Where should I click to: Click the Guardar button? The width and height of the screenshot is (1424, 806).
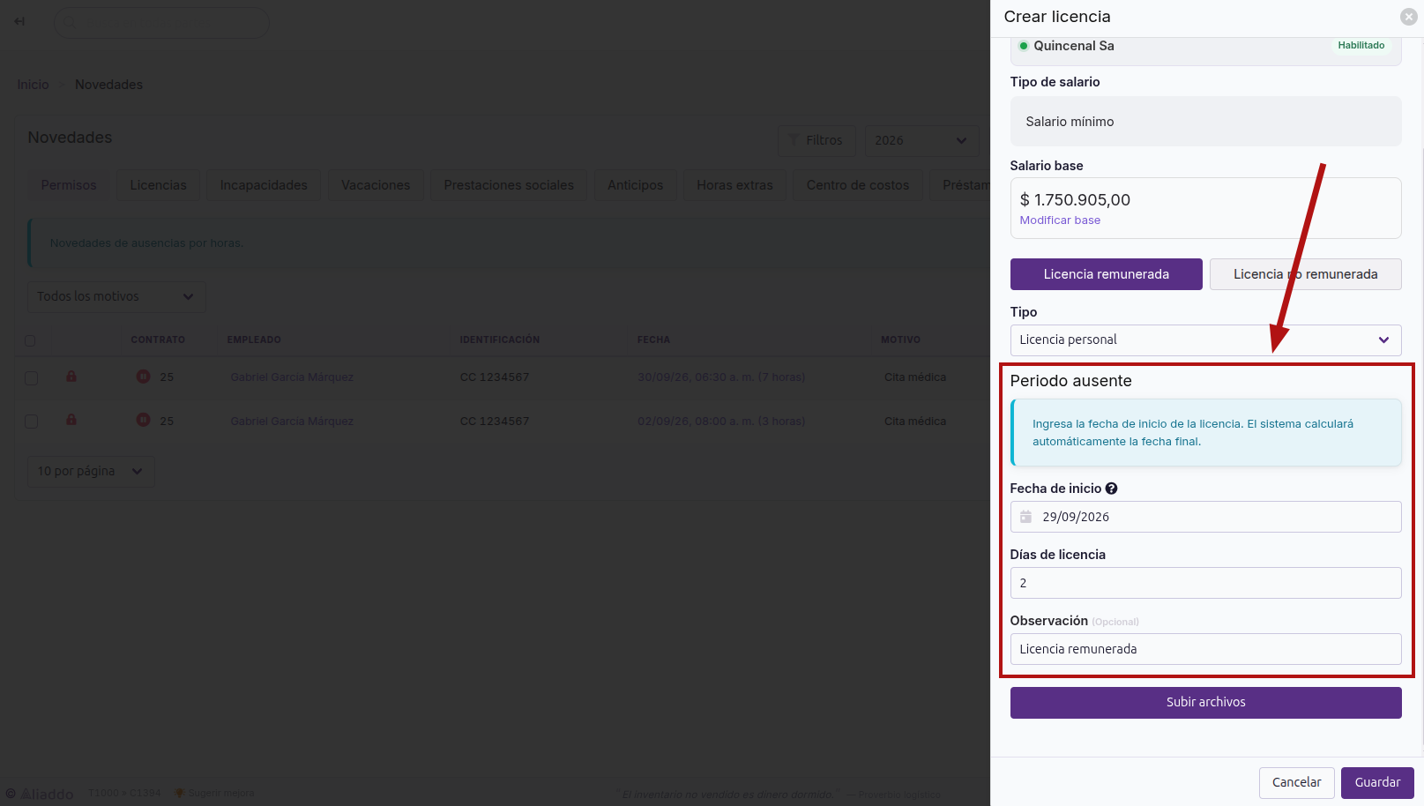click(1377, 783)
